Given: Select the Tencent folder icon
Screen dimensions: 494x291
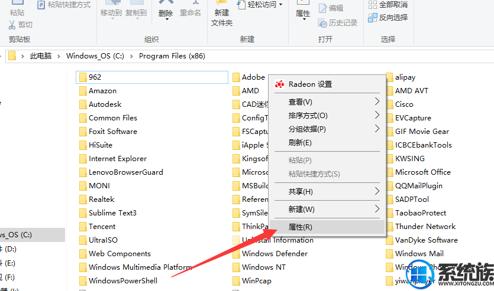Looking at the screenshot, I should (83, 227).
